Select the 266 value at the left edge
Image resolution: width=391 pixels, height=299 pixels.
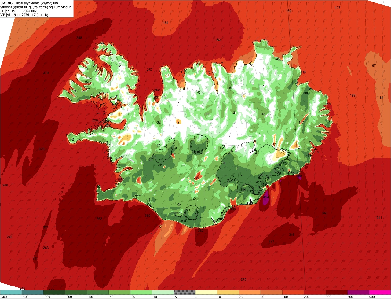[x=5, y=186]
